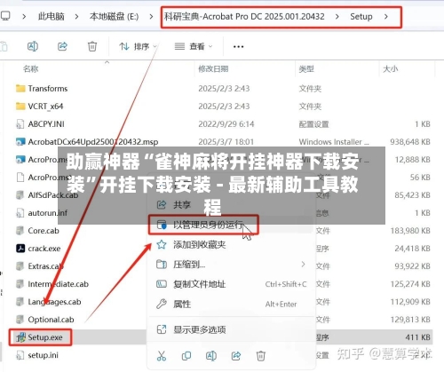Click the cut scissors icon in the context menu

162,356
